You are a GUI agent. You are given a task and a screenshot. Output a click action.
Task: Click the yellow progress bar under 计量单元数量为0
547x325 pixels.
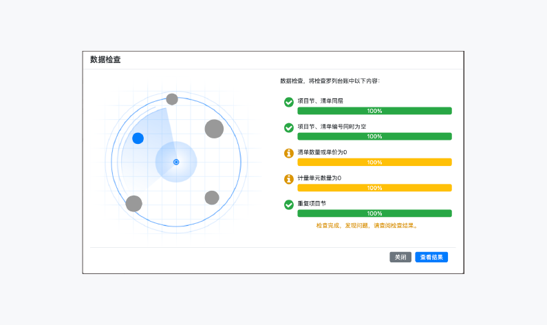pos(374,188)
